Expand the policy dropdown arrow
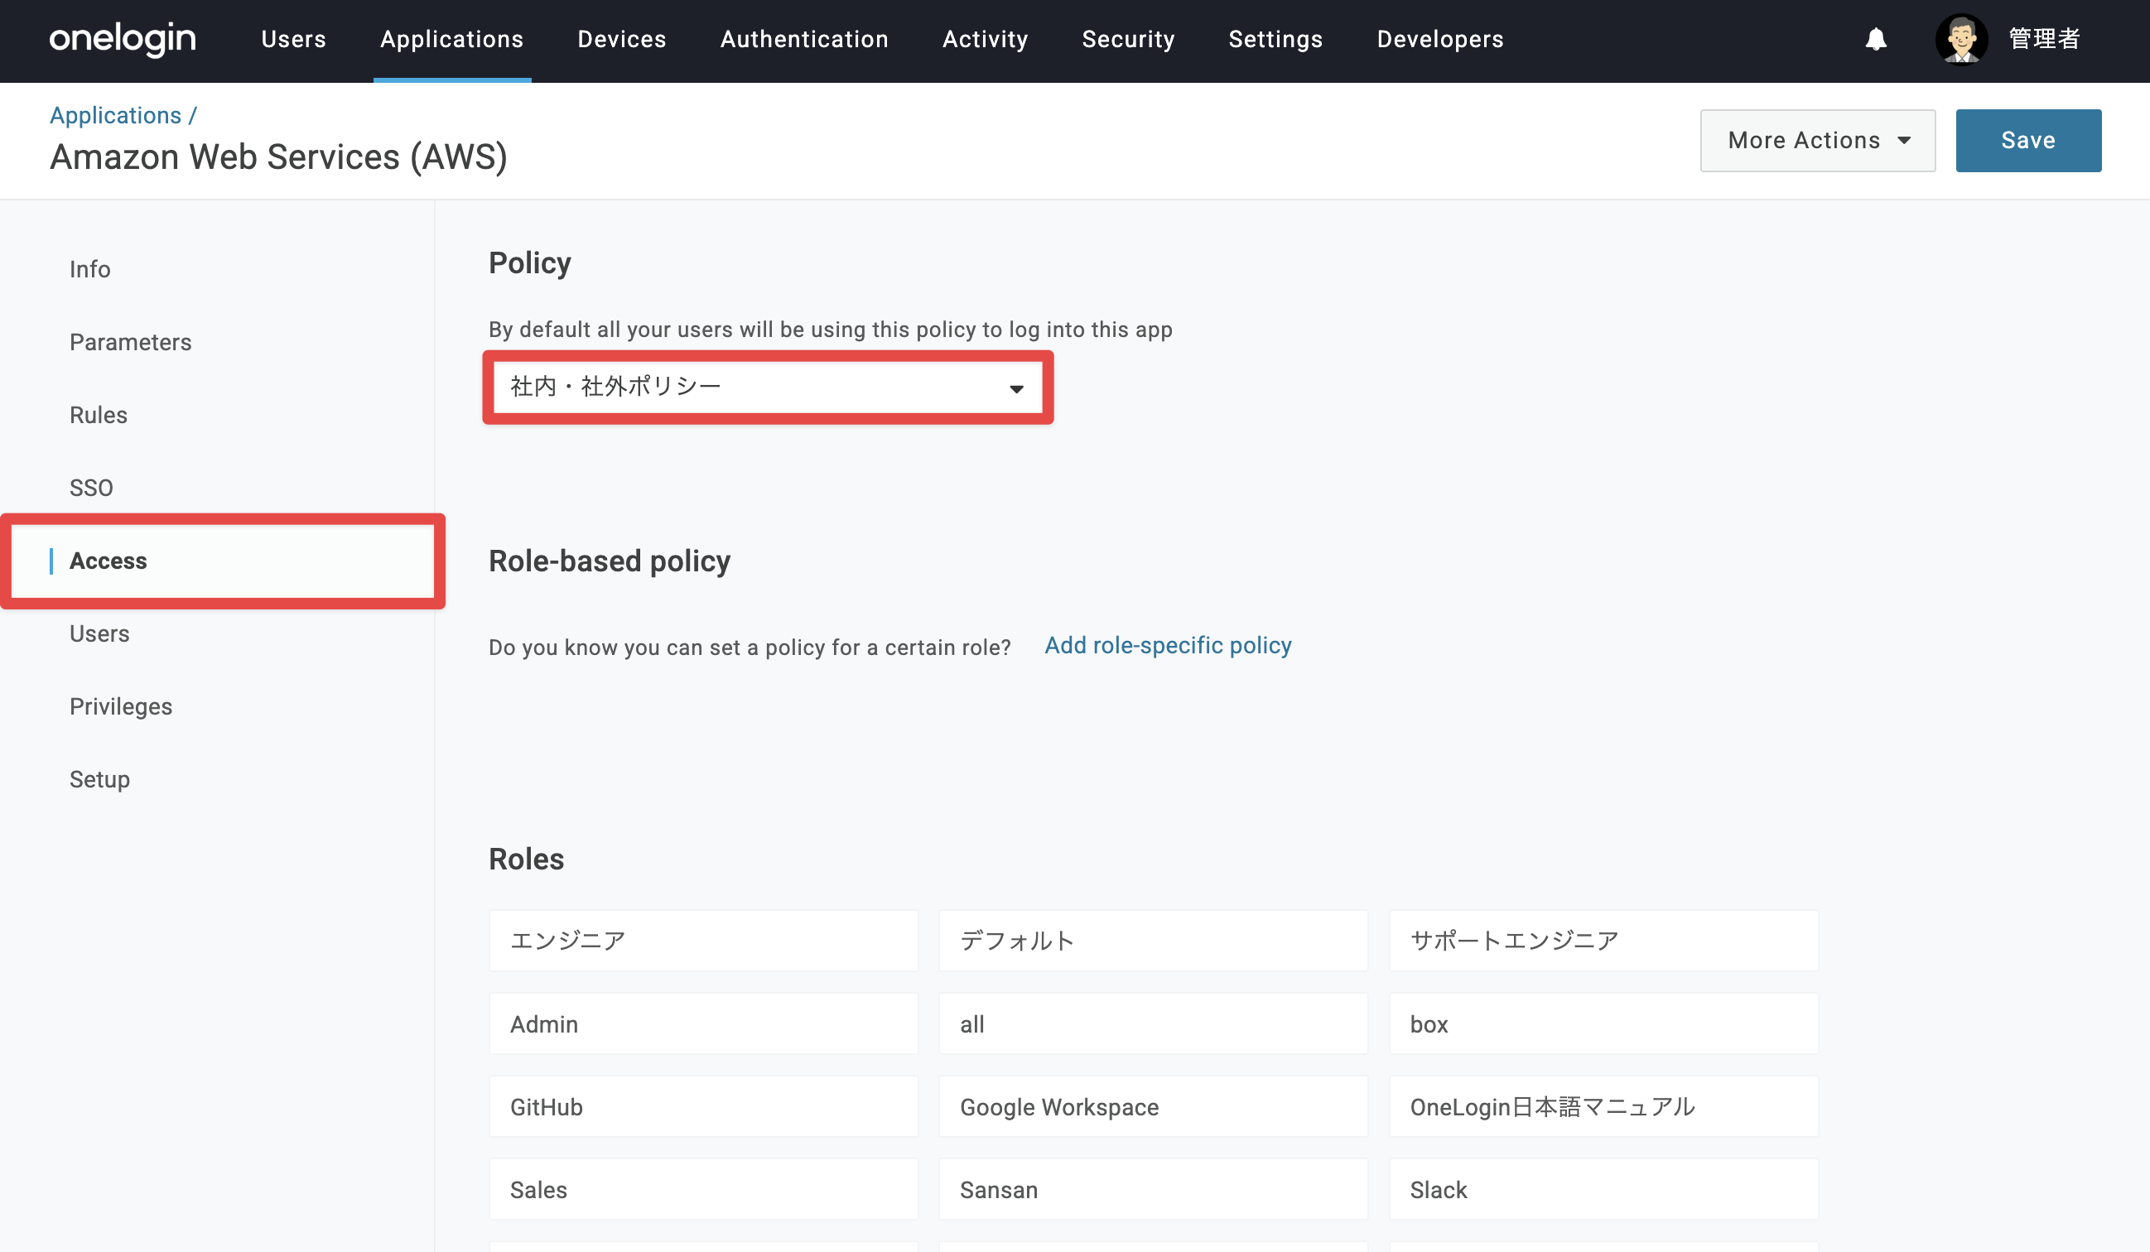 (1015, 389)
